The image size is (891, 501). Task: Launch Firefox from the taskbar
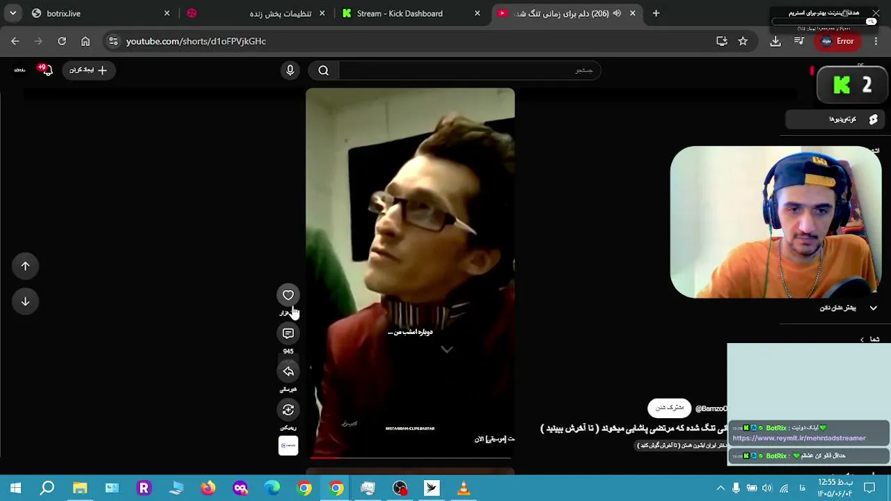208,488
